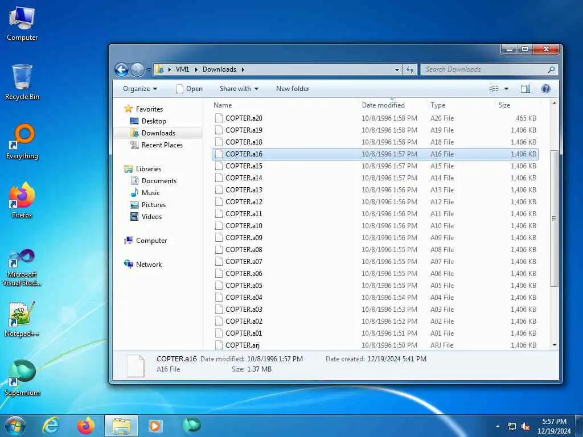Select Network in the navigation pane
The image size is (583, 437).
point(149,265)
